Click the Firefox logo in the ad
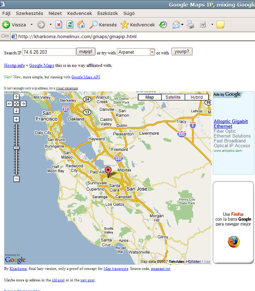This screenshot has height=291, width=255. pos(234,242)
